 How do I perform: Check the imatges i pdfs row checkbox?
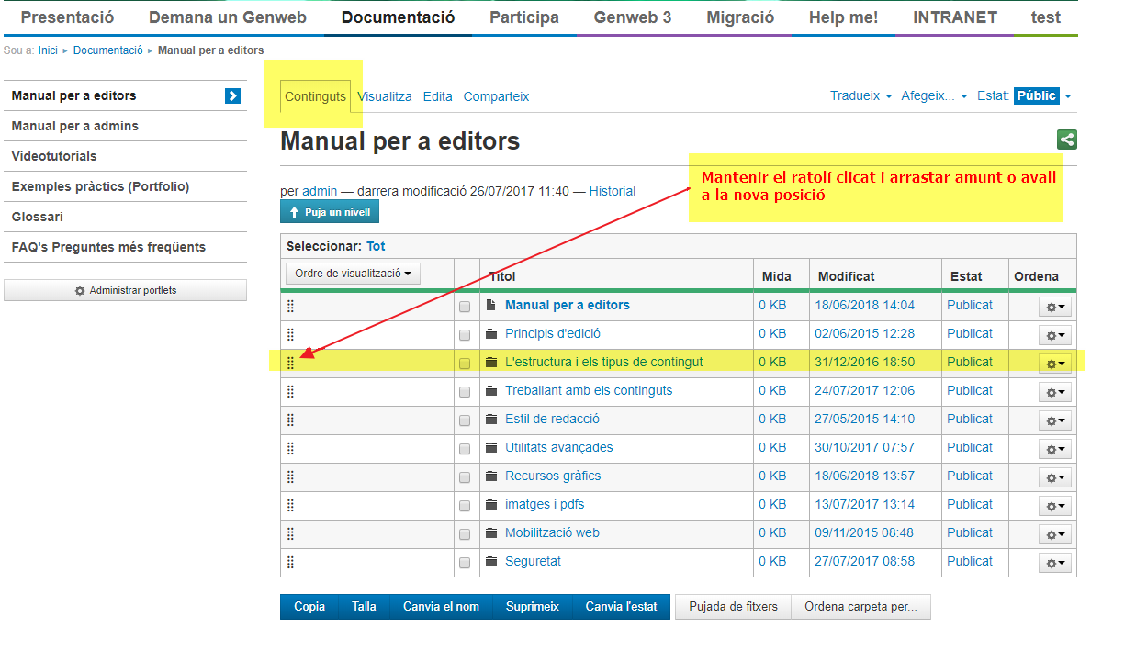465,506
